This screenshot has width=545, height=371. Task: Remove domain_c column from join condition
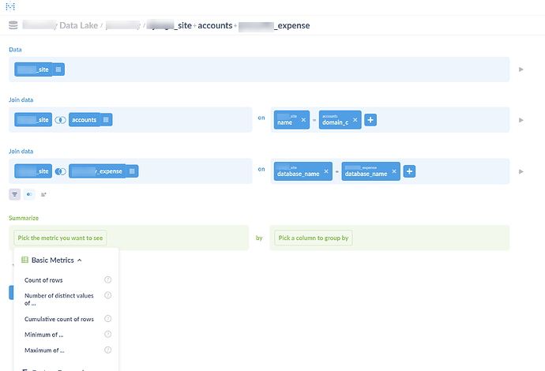355,120
